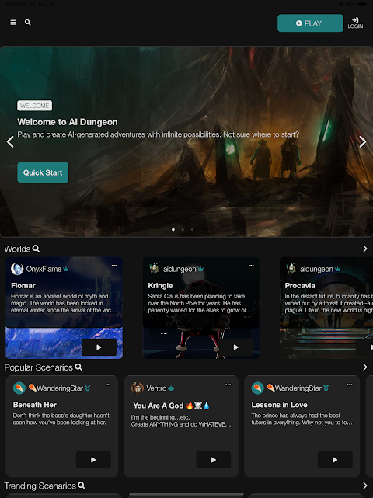Open OnyxFlame profile name
Image resolution: width=373 pixels, height=498 pixels.
(x=44, y=269)
